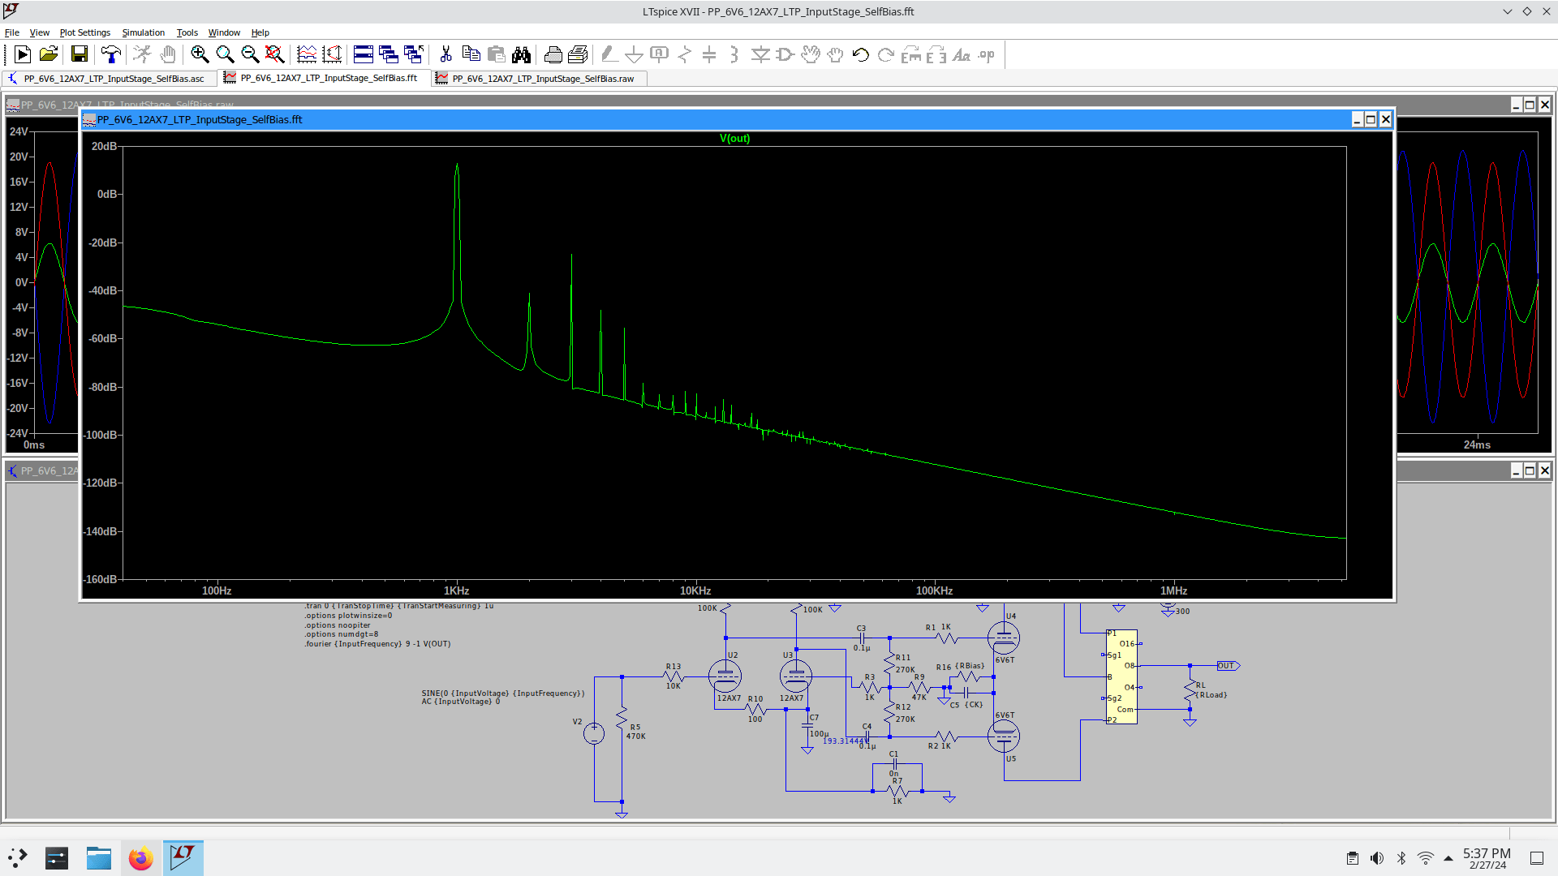This screenshot has width=1558, height=876.
Task: Click the Autorange axes icon
Action: [332, 54]
